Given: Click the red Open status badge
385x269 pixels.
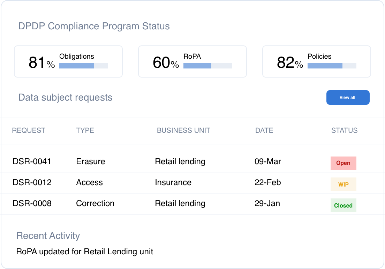Looking at the screenshot, I should tap(343, 163).
